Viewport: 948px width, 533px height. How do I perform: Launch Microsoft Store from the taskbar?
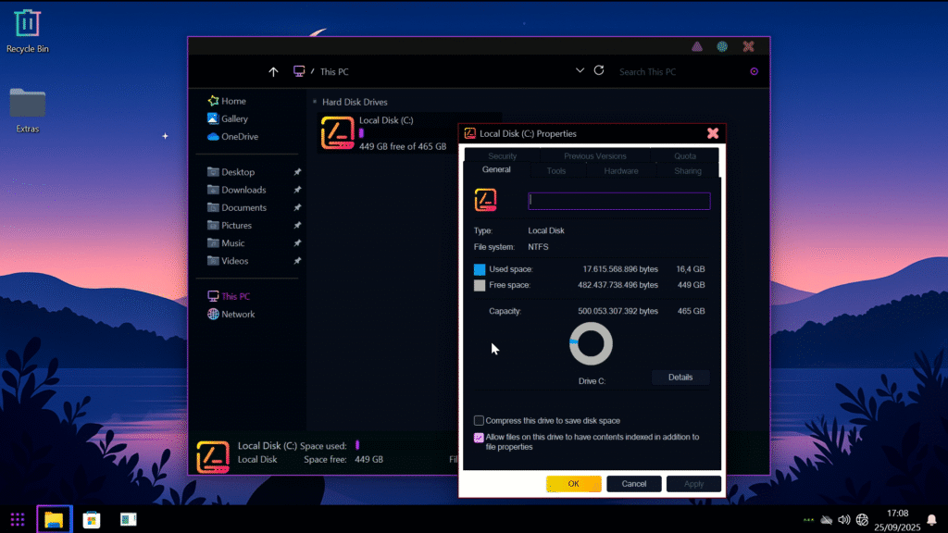[x=92, y=519]
